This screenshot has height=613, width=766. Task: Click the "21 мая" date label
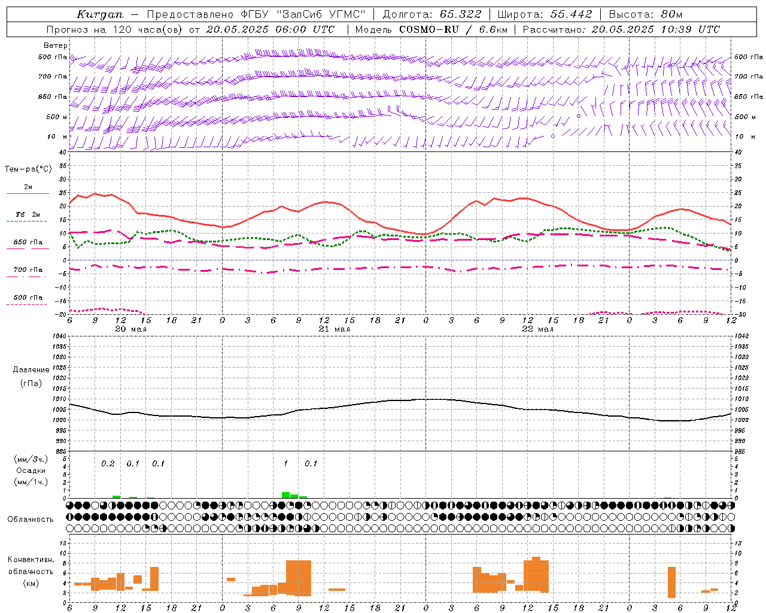[x=334, y=329]
